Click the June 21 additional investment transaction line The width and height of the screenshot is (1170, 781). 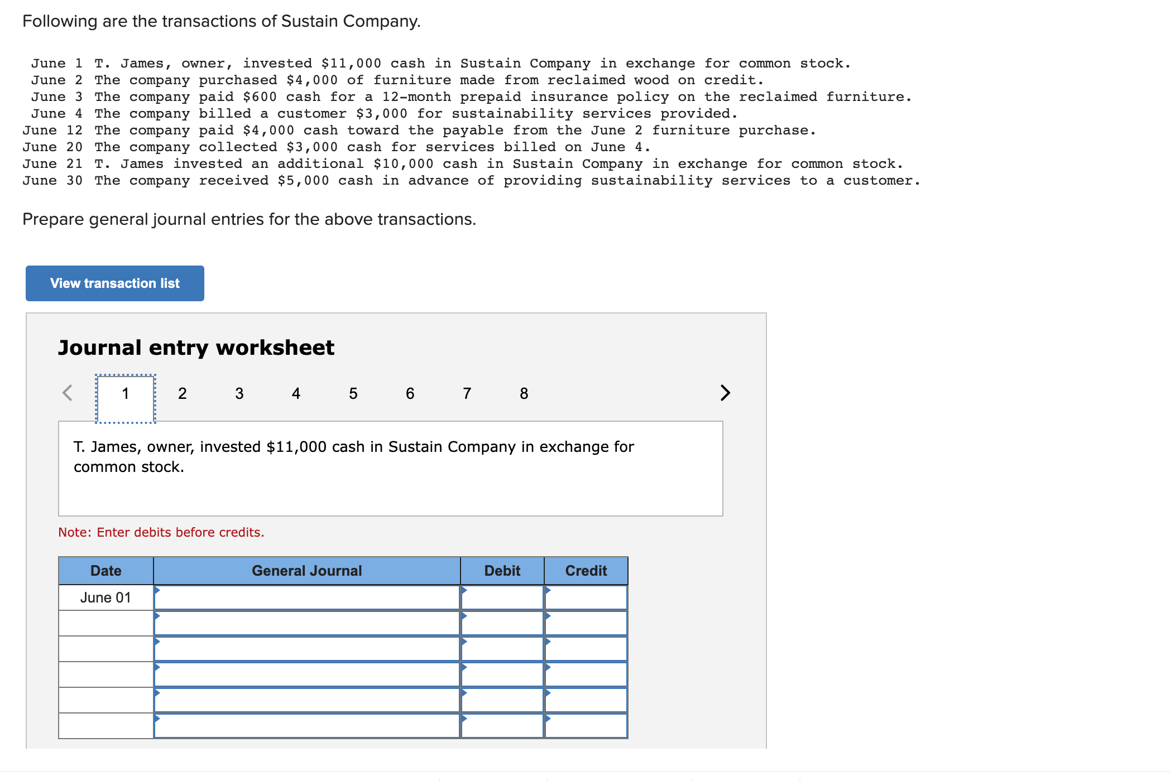[463, 164]
